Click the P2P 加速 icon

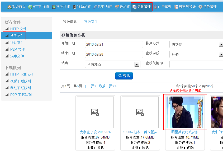(x=95, y=7)
